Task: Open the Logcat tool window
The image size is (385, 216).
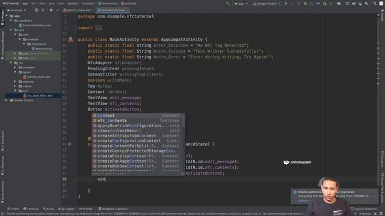Action: pyautogui.click(x=66, y=209)
